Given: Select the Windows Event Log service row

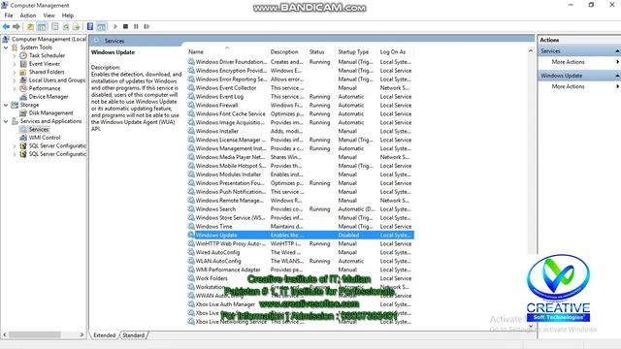Looking at the screenshot, I should click(x=301, y=97).
